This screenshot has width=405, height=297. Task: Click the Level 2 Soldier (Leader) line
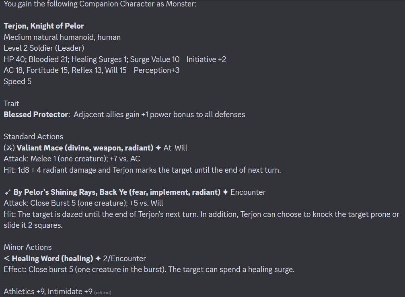point(44,48)
